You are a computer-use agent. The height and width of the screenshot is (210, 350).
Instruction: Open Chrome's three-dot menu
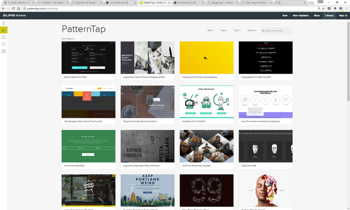point(346,8)
